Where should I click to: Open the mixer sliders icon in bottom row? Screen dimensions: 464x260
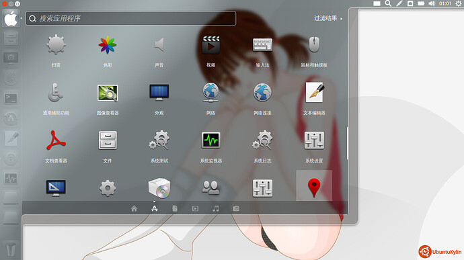click(262, 188)
